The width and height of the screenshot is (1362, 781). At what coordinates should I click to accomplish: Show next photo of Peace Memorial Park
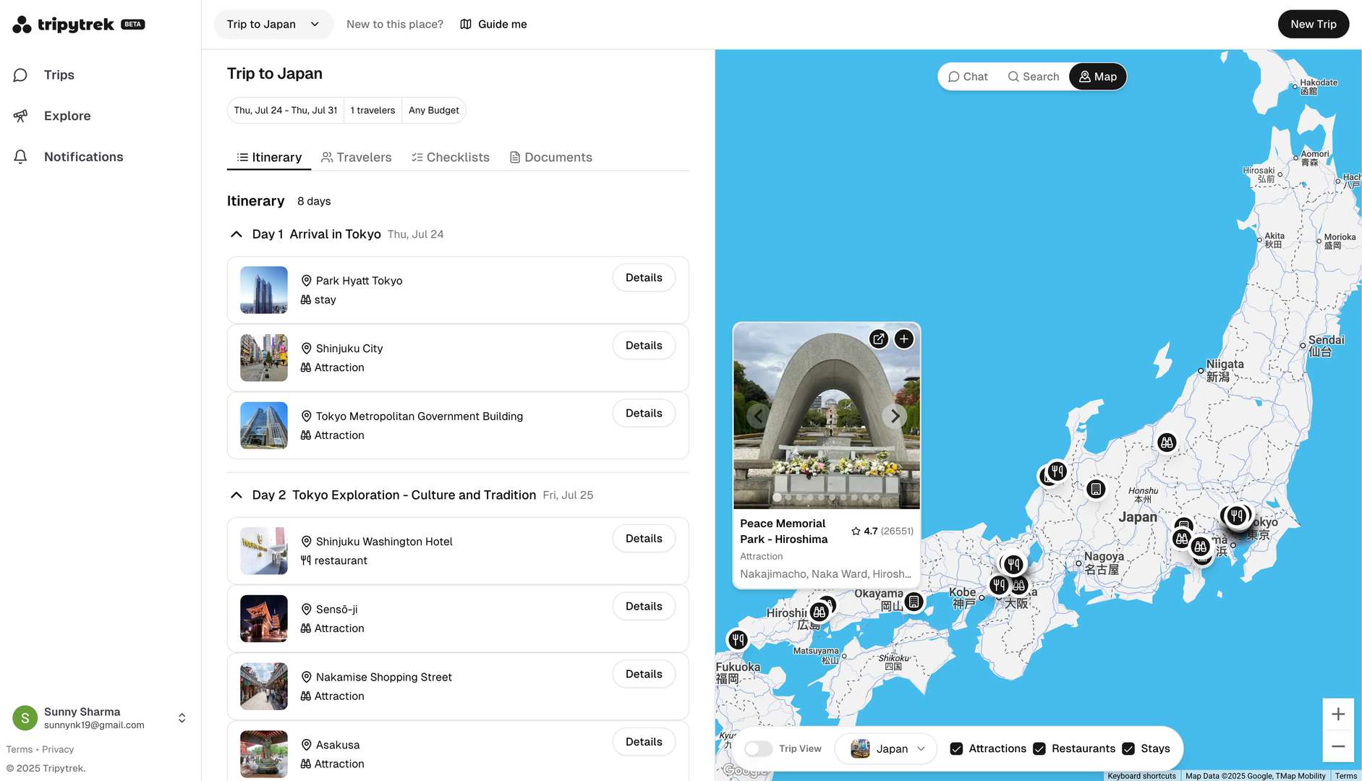coord(895,416)
